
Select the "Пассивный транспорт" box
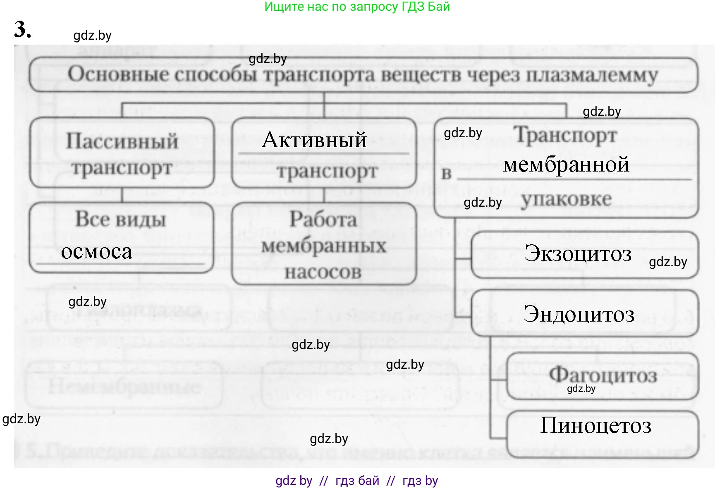tap(122, 154)
